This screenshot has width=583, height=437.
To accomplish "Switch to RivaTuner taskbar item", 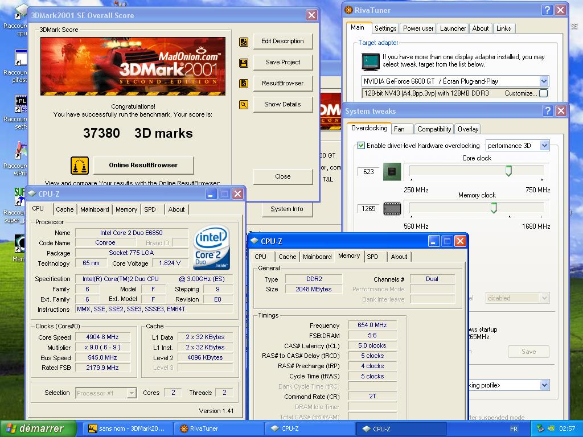I will (219, 428).
